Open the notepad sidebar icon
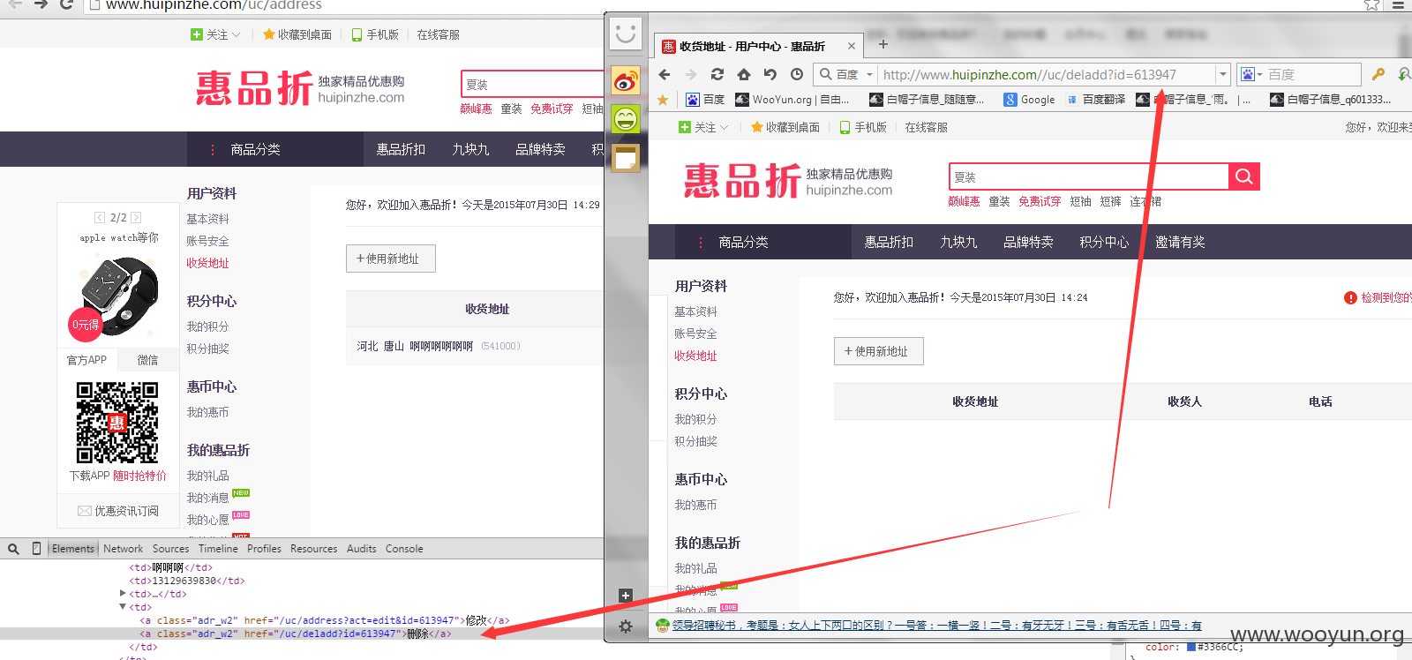 click(626, 158)
